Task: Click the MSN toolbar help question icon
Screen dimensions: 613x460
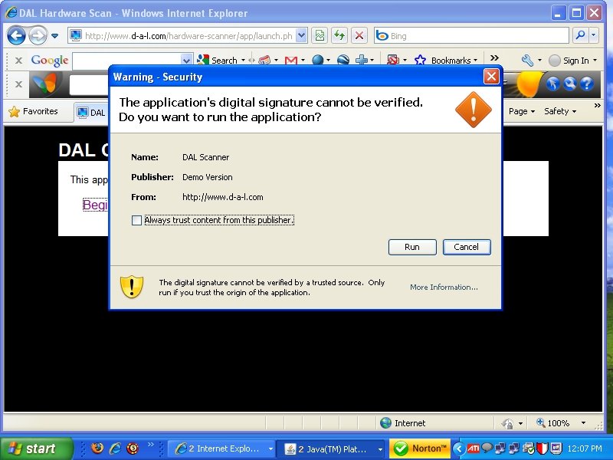Action: [x=587, y=84]
